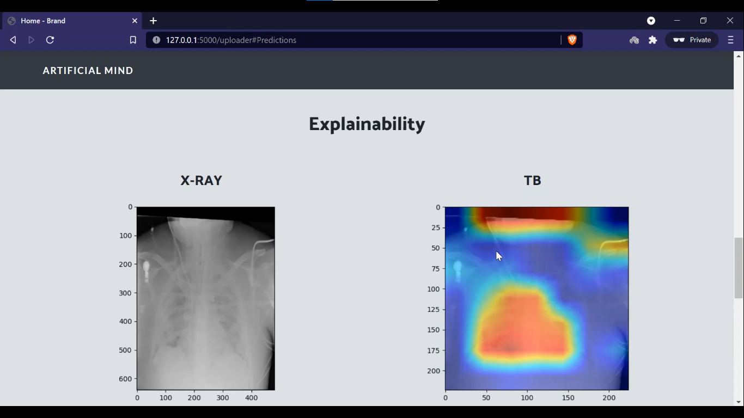Open the browser hamburger menu
This screenshot has height=418, width=744.
[731, 40]
